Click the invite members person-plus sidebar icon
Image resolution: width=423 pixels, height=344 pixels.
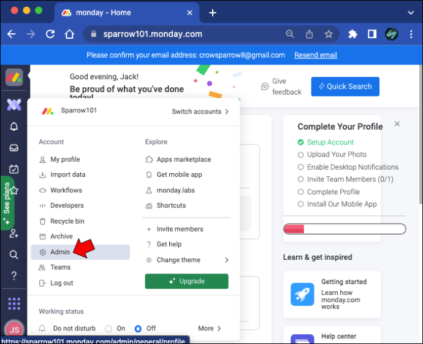point(14,233)
